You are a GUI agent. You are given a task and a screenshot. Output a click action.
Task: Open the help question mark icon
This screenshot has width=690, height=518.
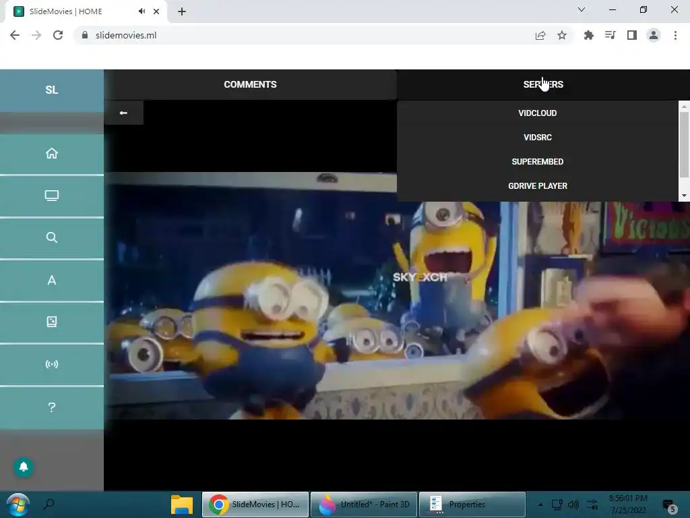51,407
